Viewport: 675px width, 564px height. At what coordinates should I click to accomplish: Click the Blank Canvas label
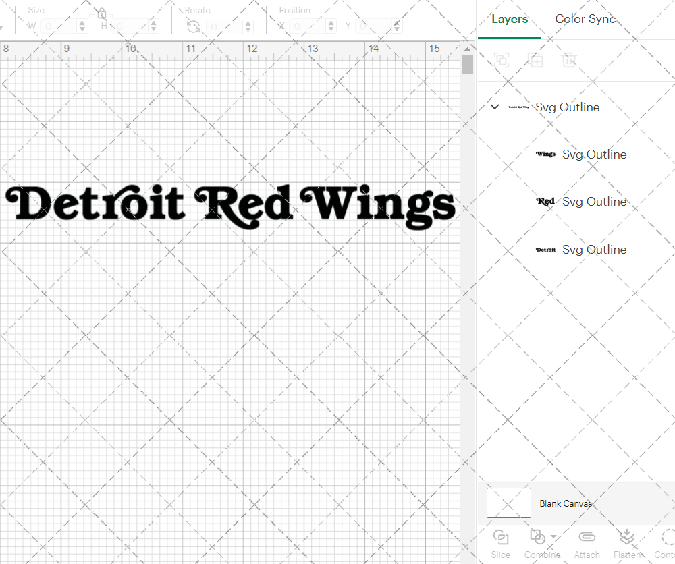point(565,503)
